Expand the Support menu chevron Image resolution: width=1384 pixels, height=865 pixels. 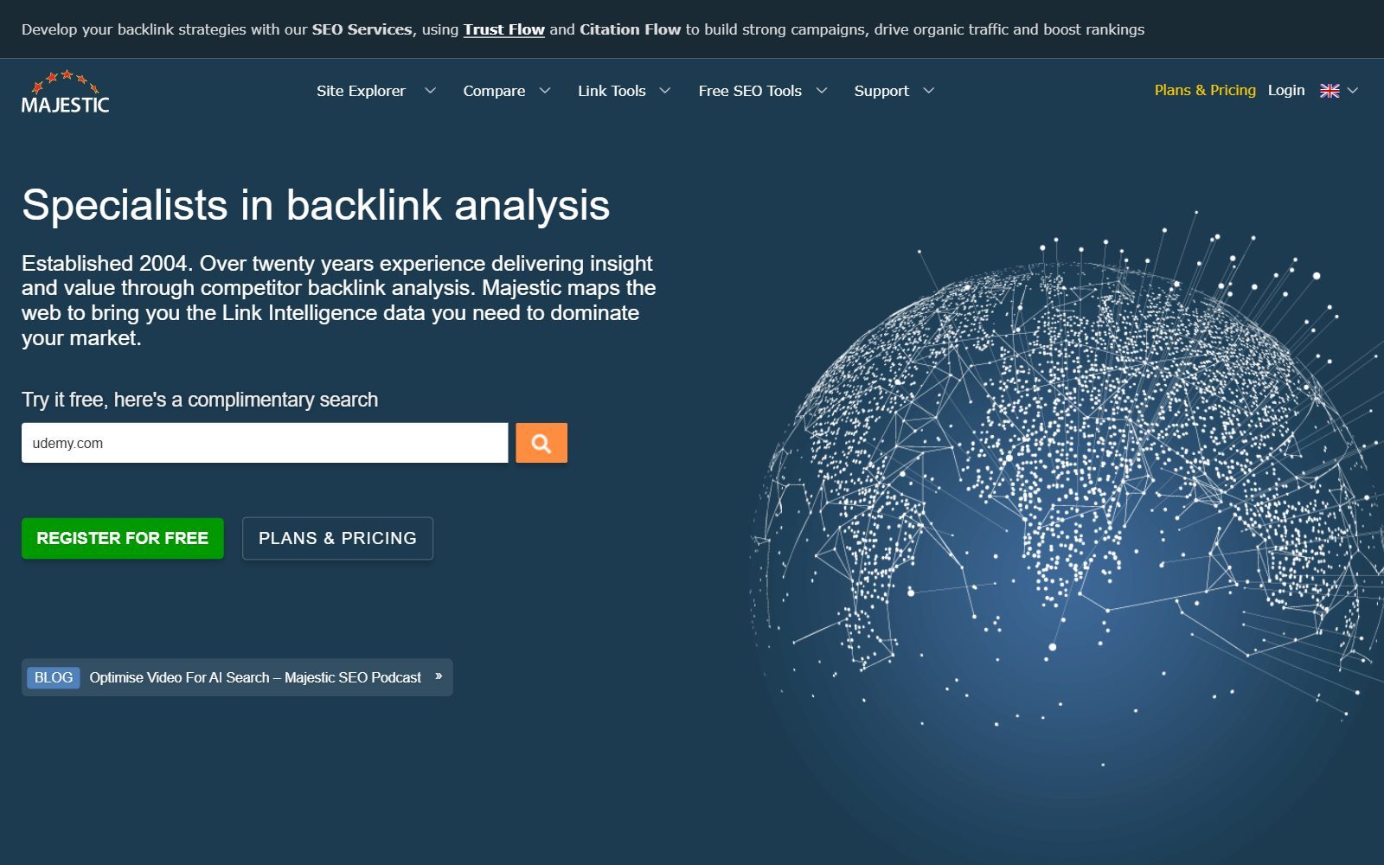pos(929,91)
